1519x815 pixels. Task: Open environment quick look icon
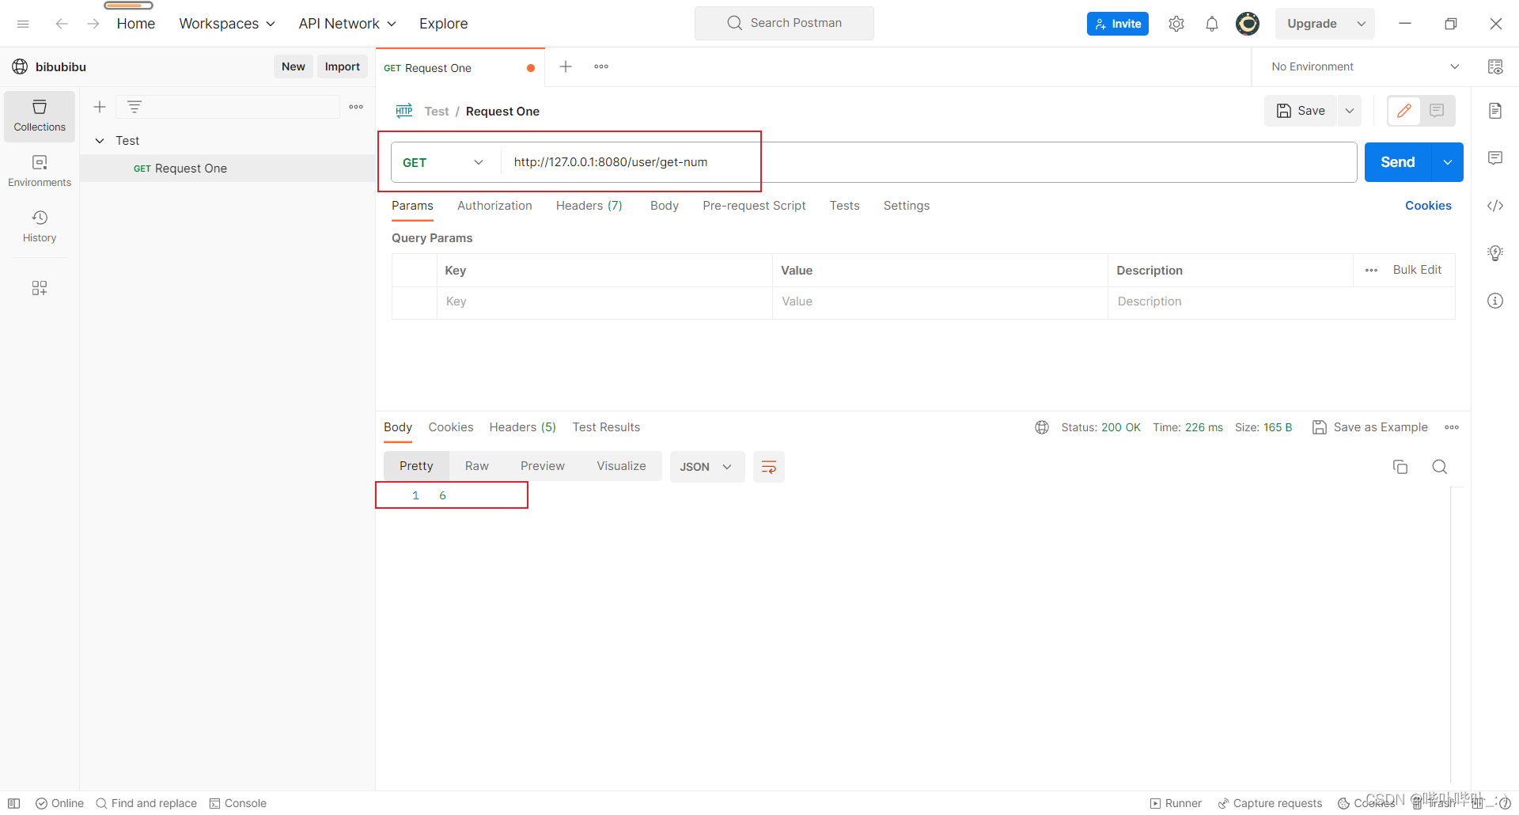click(x=1495, y=66)
